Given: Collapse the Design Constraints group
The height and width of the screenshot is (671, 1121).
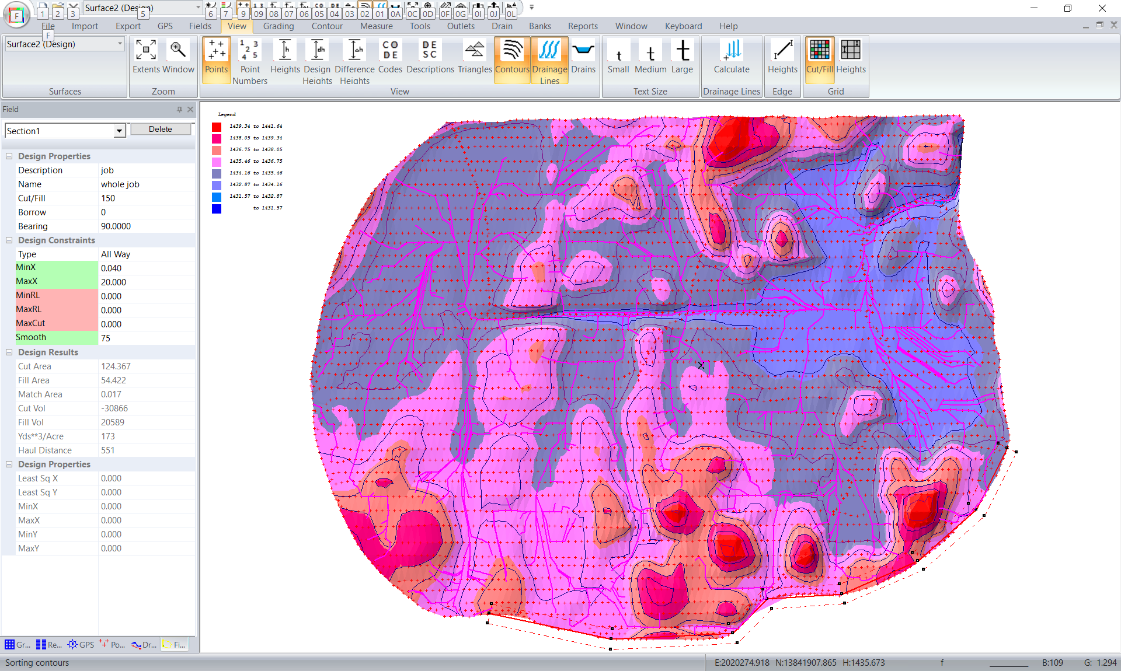Looking at the screenshot, I should tap(9, 240).
